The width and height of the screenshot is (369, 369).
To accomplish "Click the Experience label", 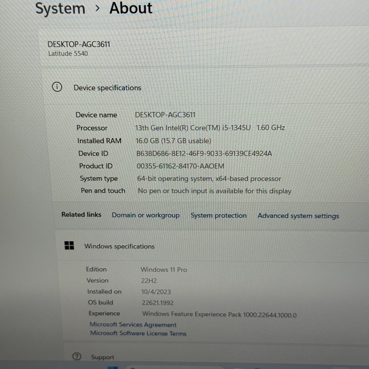I will click(104, 313).
